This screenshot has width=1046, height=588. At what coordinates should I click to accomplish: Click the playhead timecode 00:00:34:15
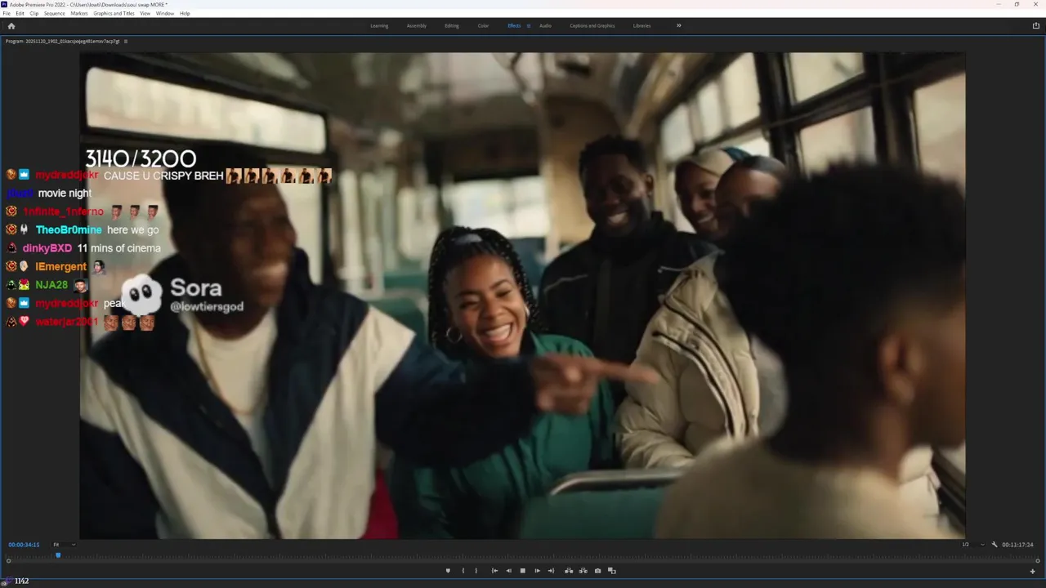click(x=24, y=545)
